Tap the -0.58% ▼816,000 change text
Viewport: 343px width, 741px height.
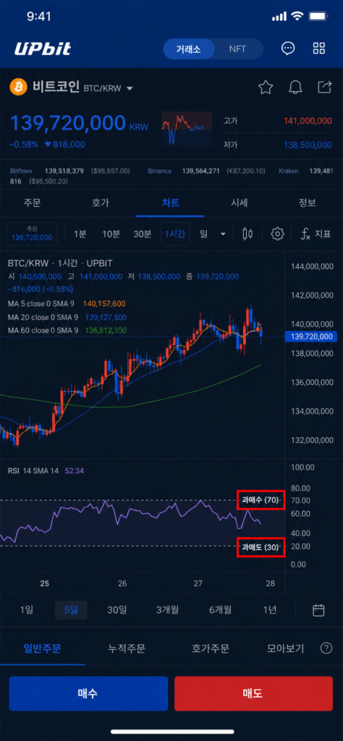coord(47,145)
